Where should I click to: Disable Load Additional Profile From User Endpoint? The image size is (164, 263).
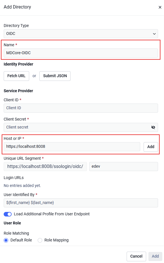point(8,214)
